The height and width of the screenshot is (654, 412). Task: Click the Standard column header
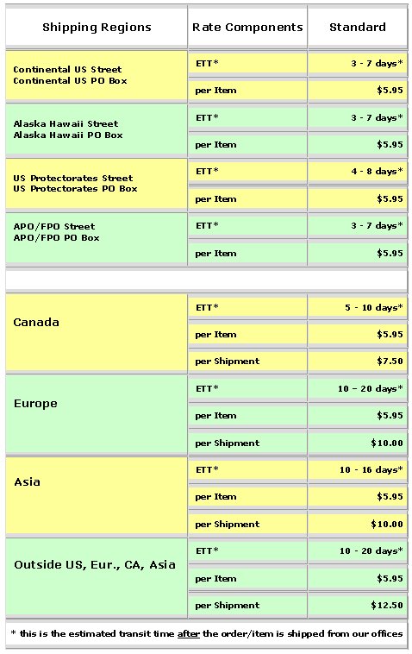point(358,28)
